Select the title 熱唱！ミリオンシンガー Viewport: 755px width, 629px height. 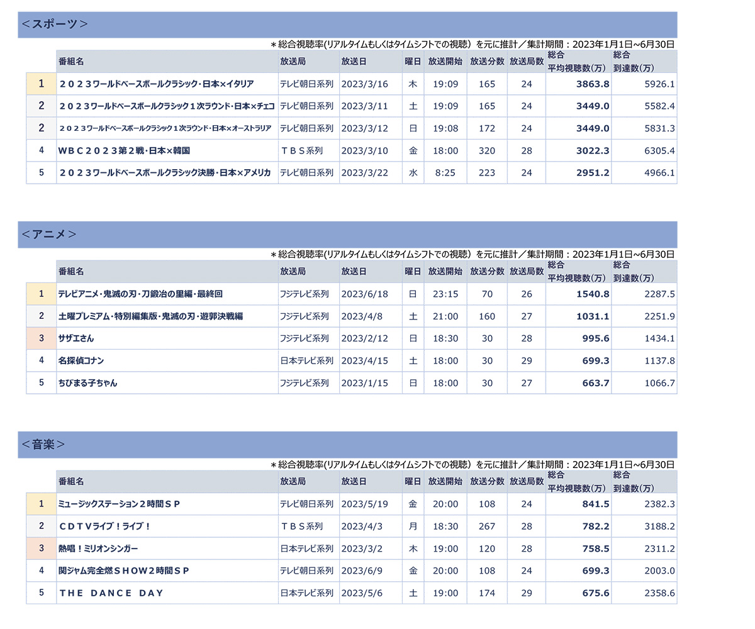pyautogui.click(x=98, y=548)
